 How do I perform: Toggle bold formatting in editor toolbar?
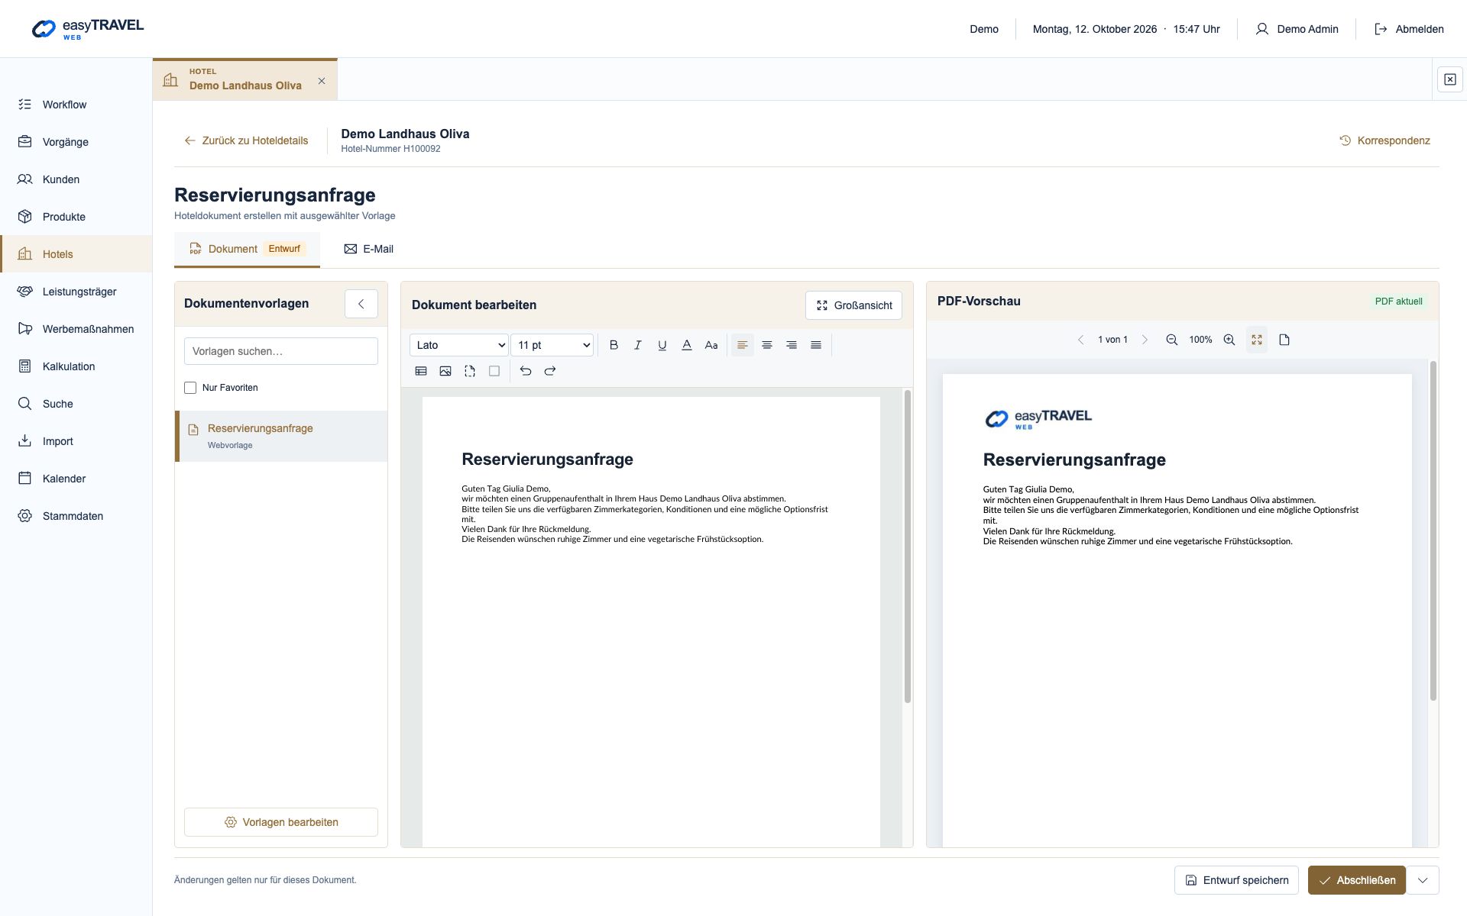[x=614, y=345]
